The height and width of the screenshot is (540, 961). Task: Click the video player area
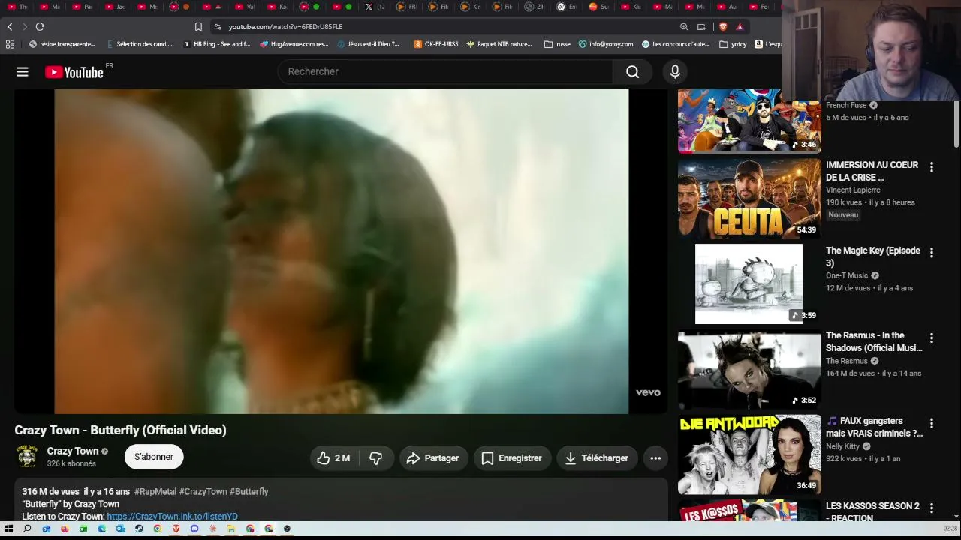[x=342, y=251]
